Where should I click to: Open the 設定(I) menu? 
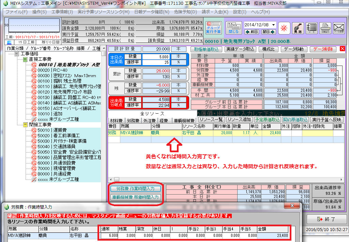click(x=240, y=12)
